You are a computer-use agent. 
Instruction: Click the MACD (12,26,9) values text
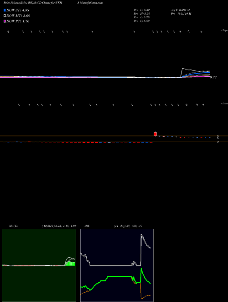[59, 226]
